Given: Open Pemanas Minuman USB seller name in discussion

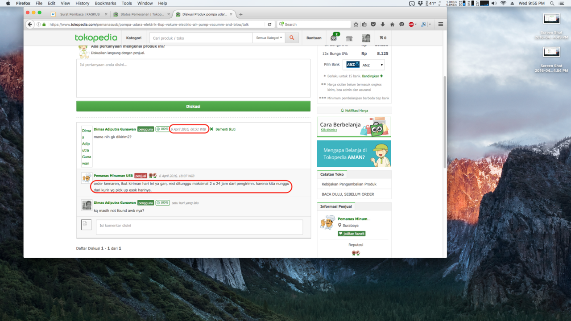Looking at the screenshot, I should click(x=113, y=176).
